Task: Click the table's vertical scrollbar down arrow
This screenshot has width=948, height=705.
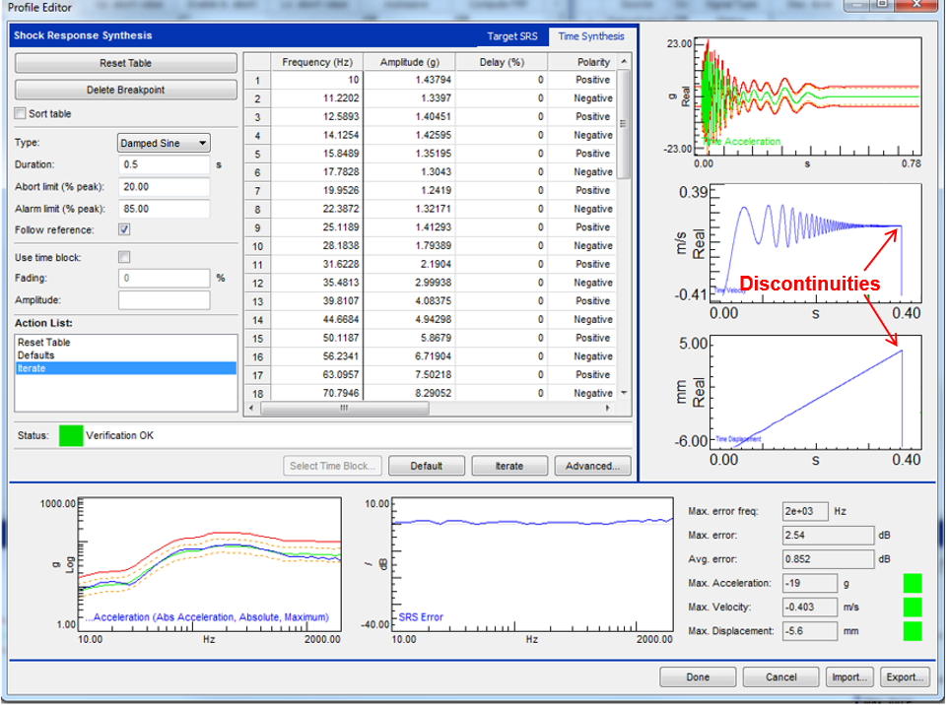Action: tap(623, 393)
